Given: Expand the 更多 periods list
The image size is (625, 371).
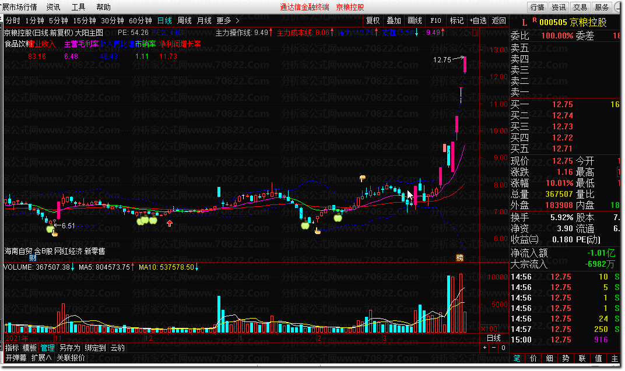Looking at the screenshot, I should 227,21.
